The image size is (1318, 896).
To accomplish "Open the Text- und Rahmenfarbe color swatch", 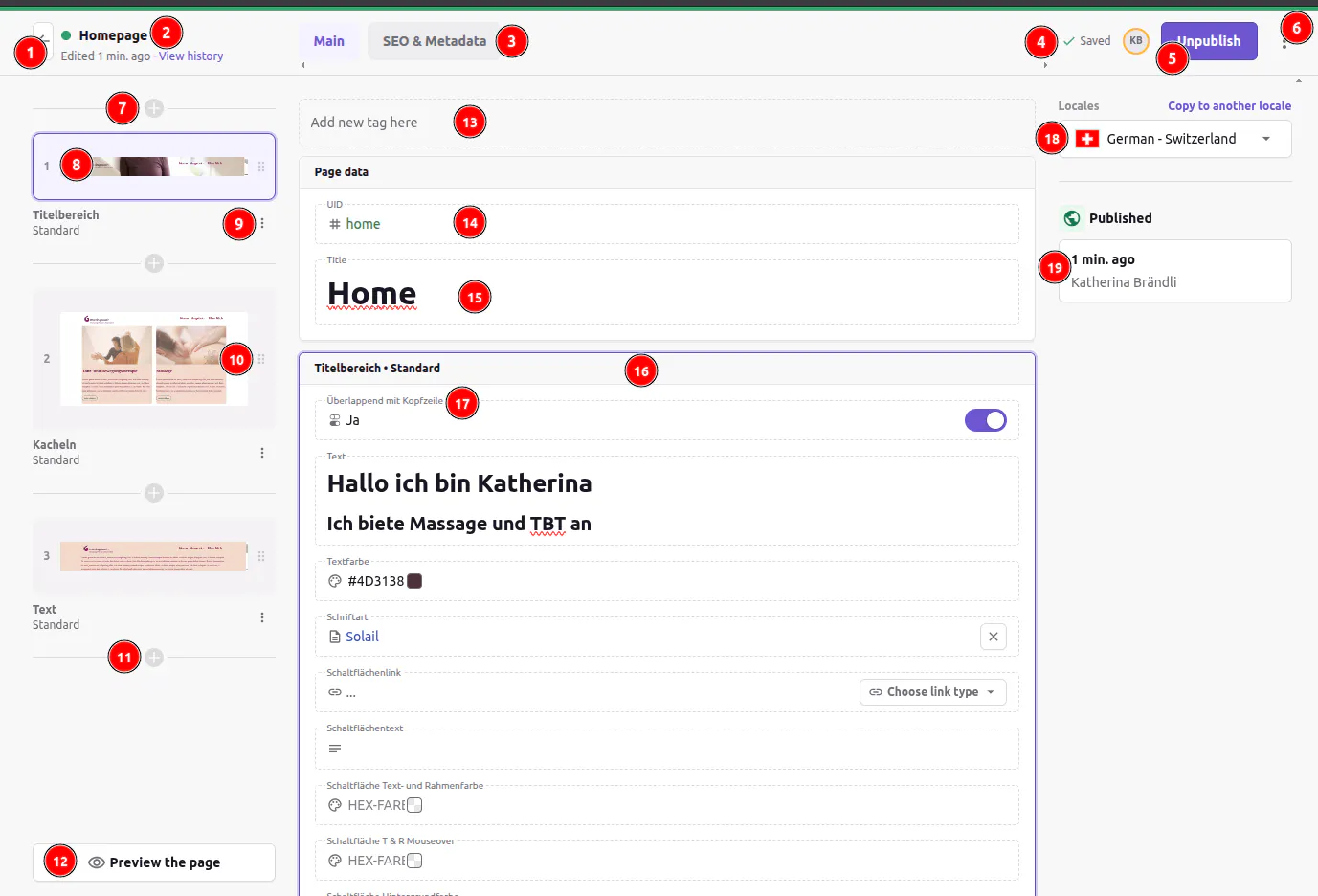I will click(414, 805).
